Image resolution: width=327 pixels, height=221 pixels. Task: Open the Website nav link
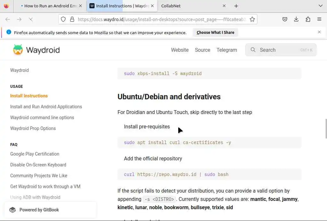(x=180, y=50)
